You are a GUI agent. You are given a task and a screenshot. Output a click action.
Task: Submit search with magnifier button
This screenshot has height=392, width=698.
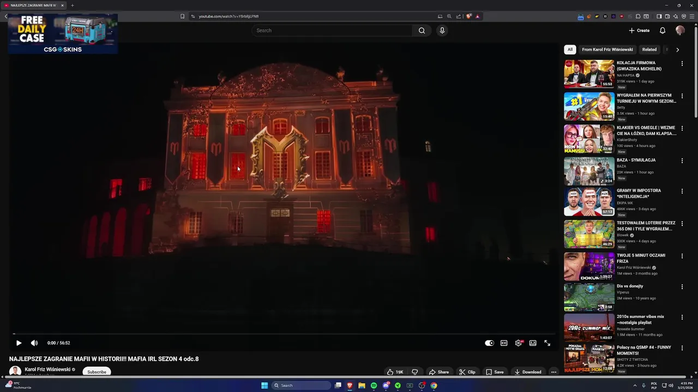(x=422, y=30)
